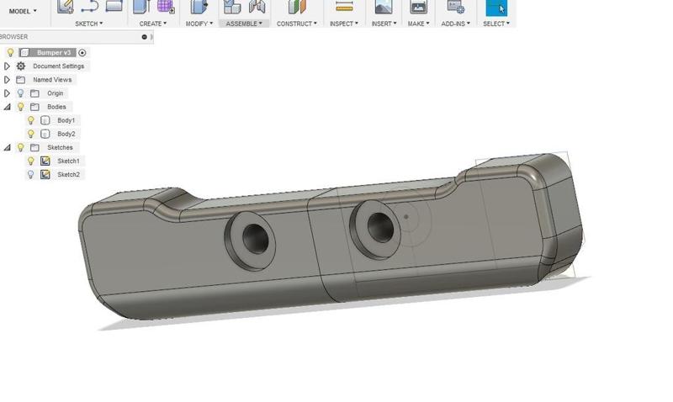
Task: Select the Bodies tree label
Action: 56,107
